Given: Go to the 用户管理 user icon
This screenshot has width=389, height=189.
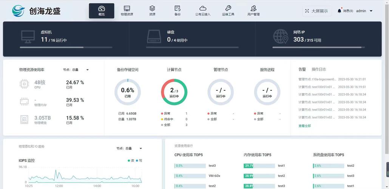Looking at the screenshot, I should pos(253,9).
